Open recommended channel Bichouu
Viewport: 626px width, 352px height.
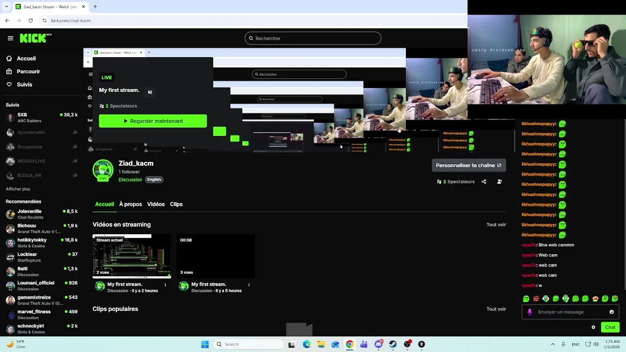(42, 228)
